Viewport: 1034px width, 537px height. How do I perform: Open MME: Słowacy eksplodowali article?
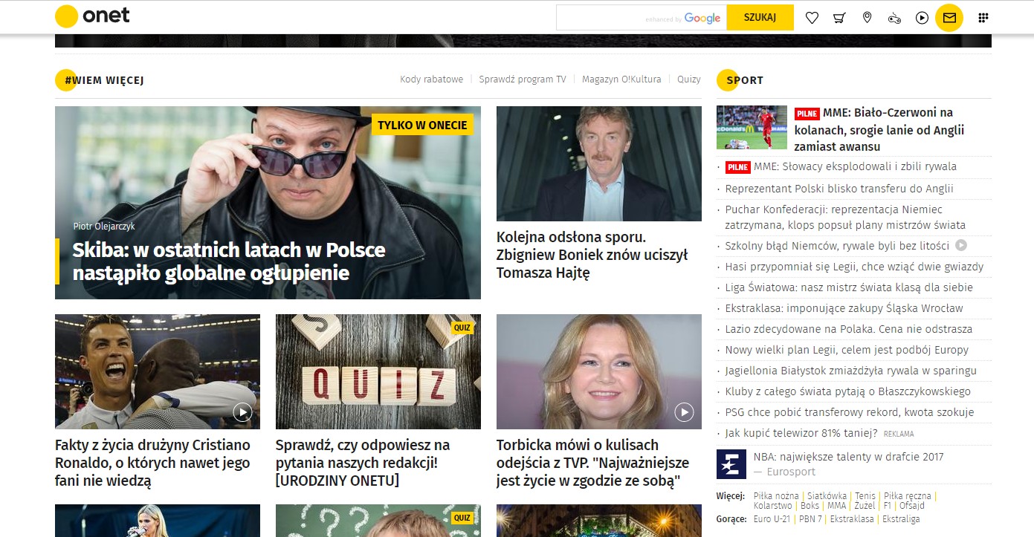(x=855, y=166)
